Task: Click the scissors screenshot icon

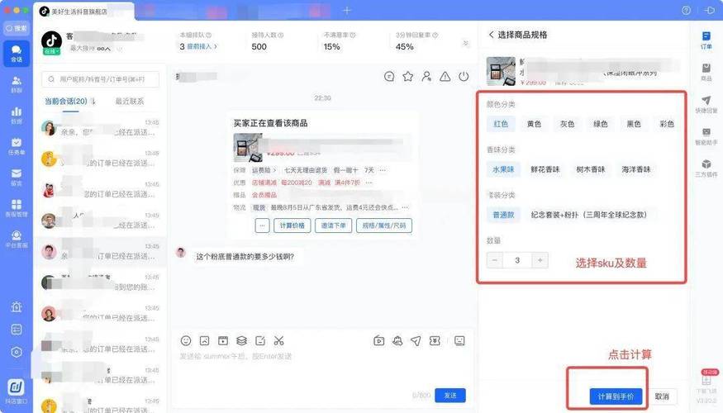Action: pyautogui.click(x=278, y=340)
